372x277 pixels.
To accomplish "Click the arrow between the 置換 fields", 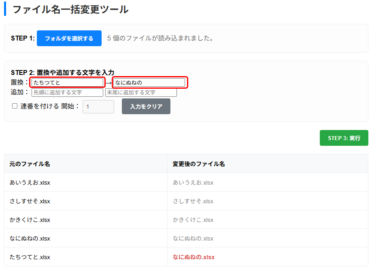I will pyautogui.click(x=108, y=83).
